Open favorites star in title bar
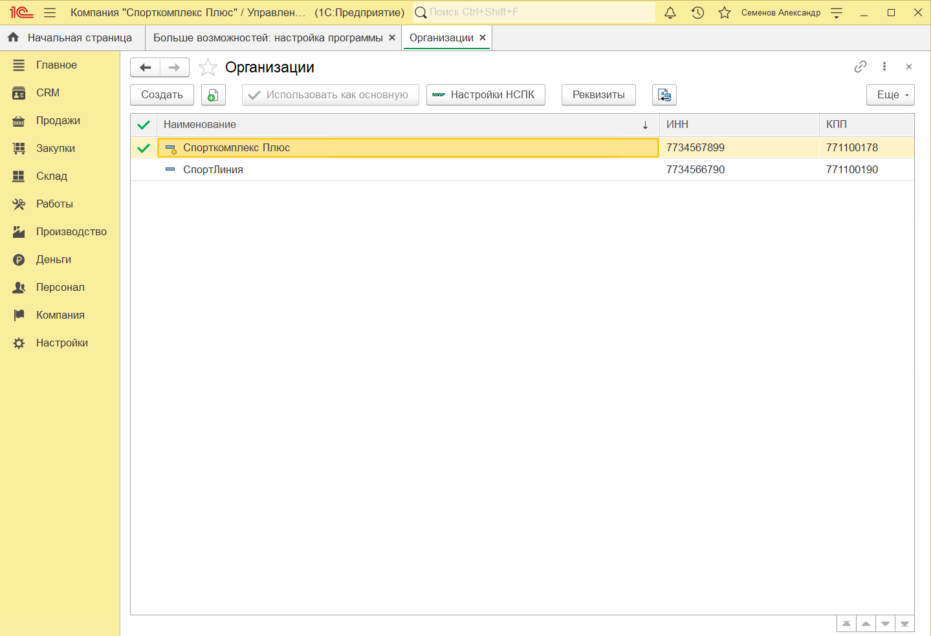 [725, 12]
